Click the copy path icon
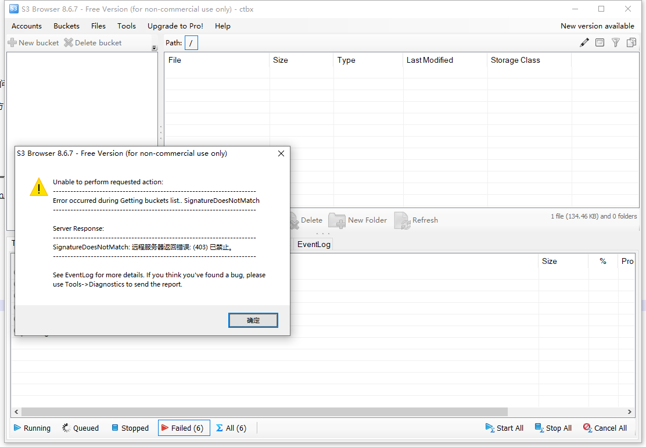 [x=631, y=42]
